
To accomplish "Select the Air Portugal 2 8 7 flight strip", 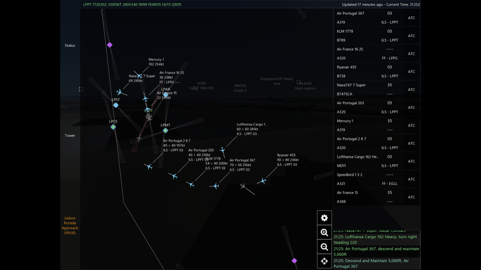I will pos(377,143).
